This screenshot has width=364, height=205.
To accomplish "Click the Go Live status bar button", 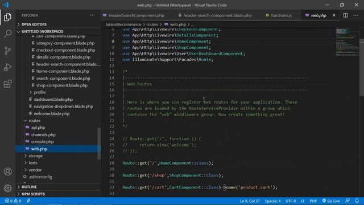I will pos(331,201).
